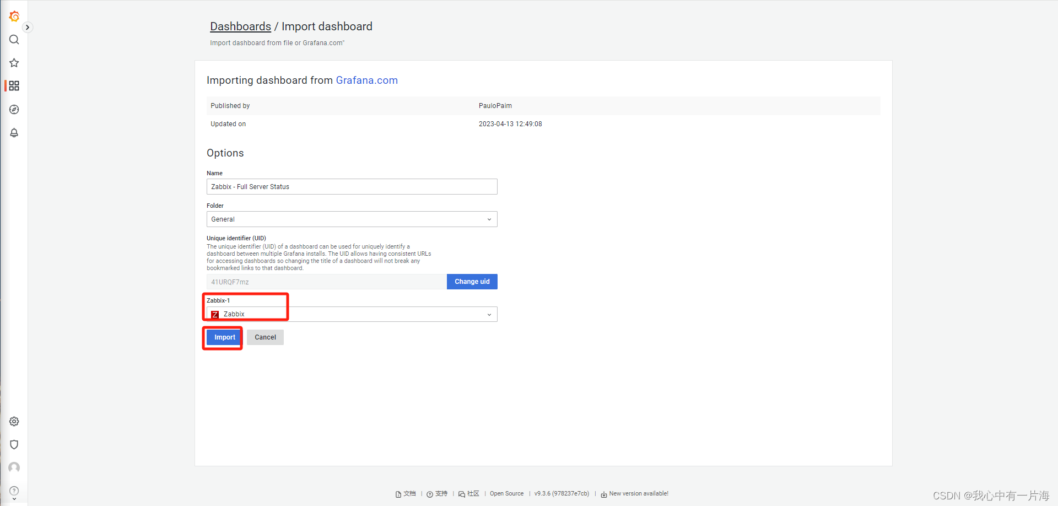Expand the sidebar with the arrow toggle
Image resolution: width=1058 pixels, height=506 pixels.
[28, 28]
